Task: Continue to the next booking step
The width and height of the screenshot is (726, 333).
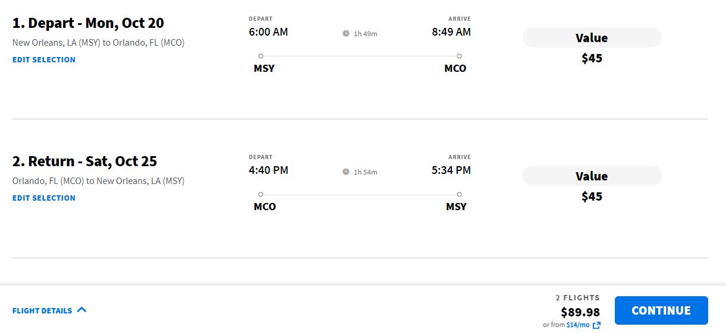Action: click(661, 310)
